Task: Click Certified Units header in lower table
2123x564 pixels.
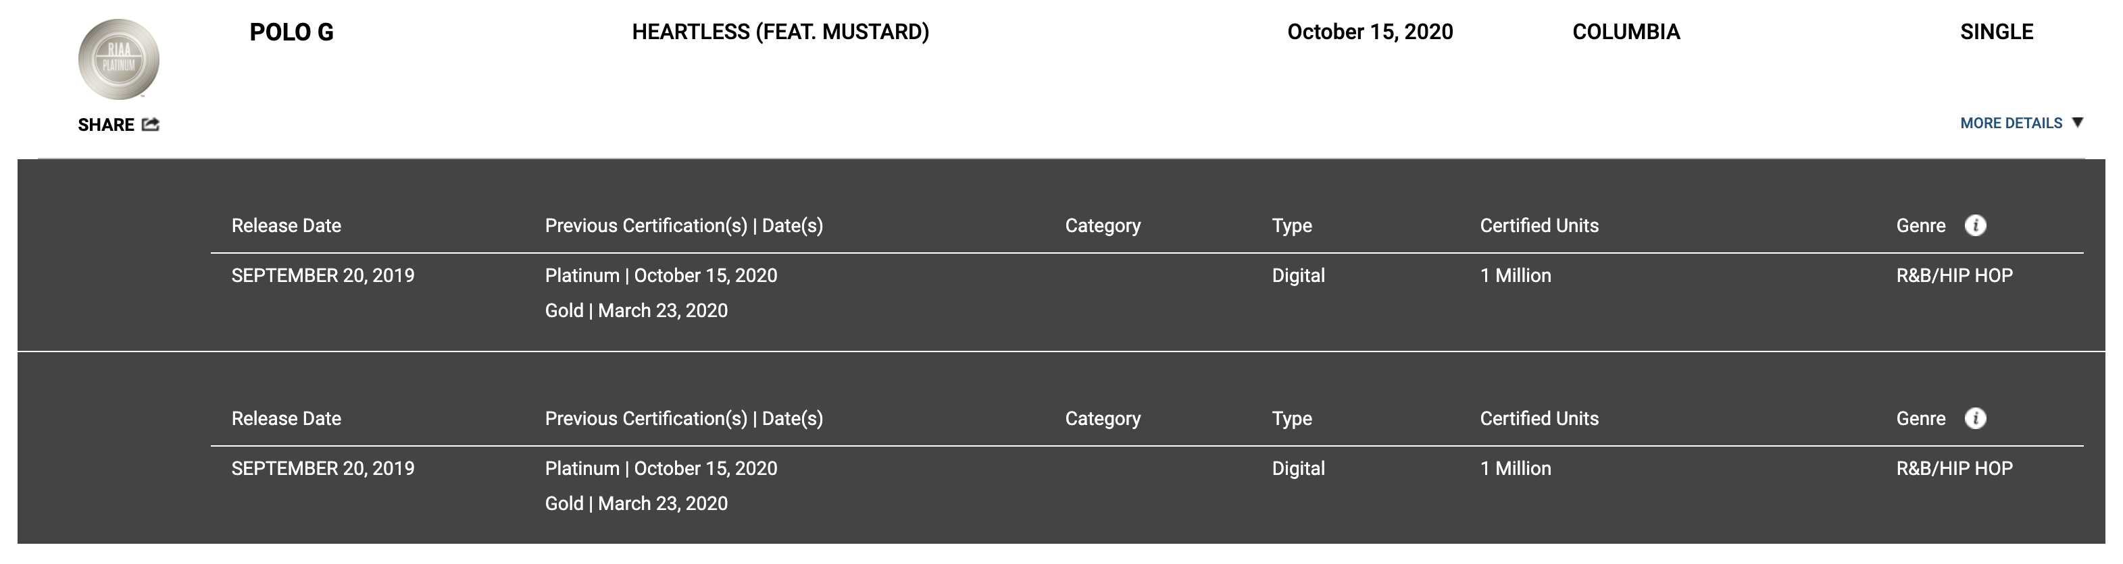Action: click(x=1539, y=418)
